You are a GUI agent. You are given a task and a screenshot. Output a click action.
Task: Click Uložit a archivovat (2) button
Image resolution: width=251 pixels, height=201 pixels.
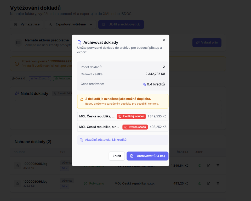(121, 24)
